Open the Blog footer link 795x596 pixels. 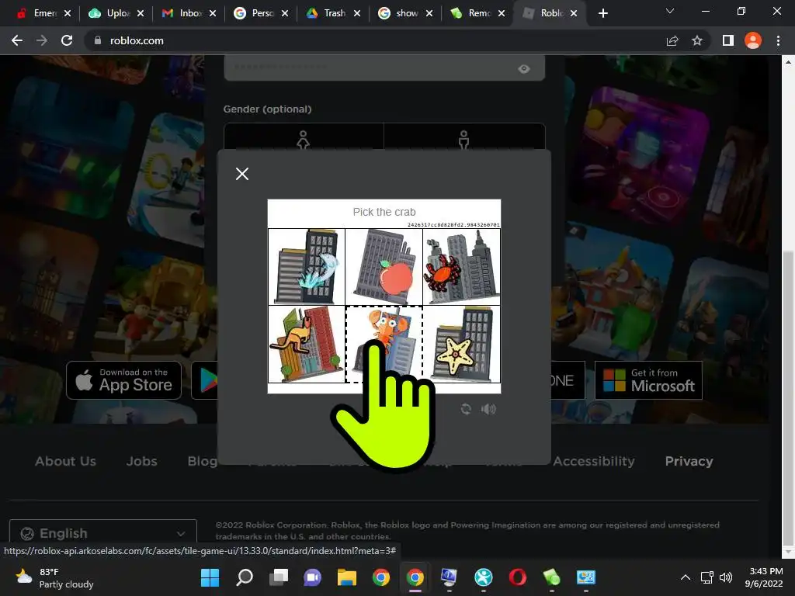pos(203,461)
